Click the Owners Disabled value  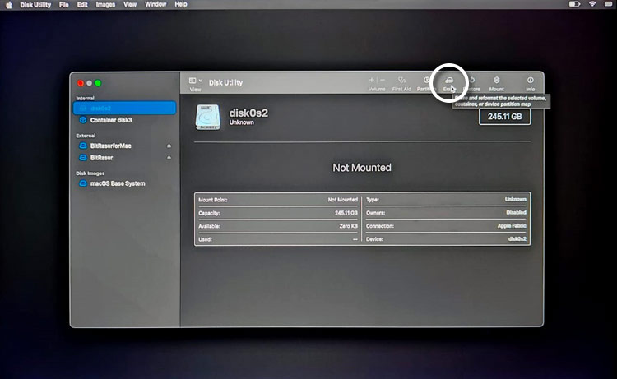click(x=516, y=213)
